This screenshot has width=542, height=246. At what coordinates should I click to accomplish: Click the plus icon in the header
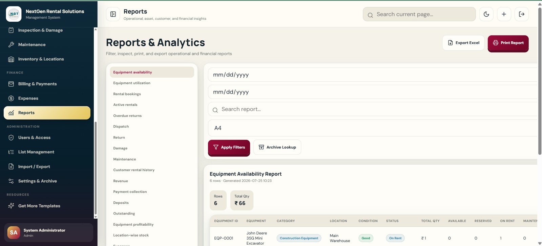(504, 14)
